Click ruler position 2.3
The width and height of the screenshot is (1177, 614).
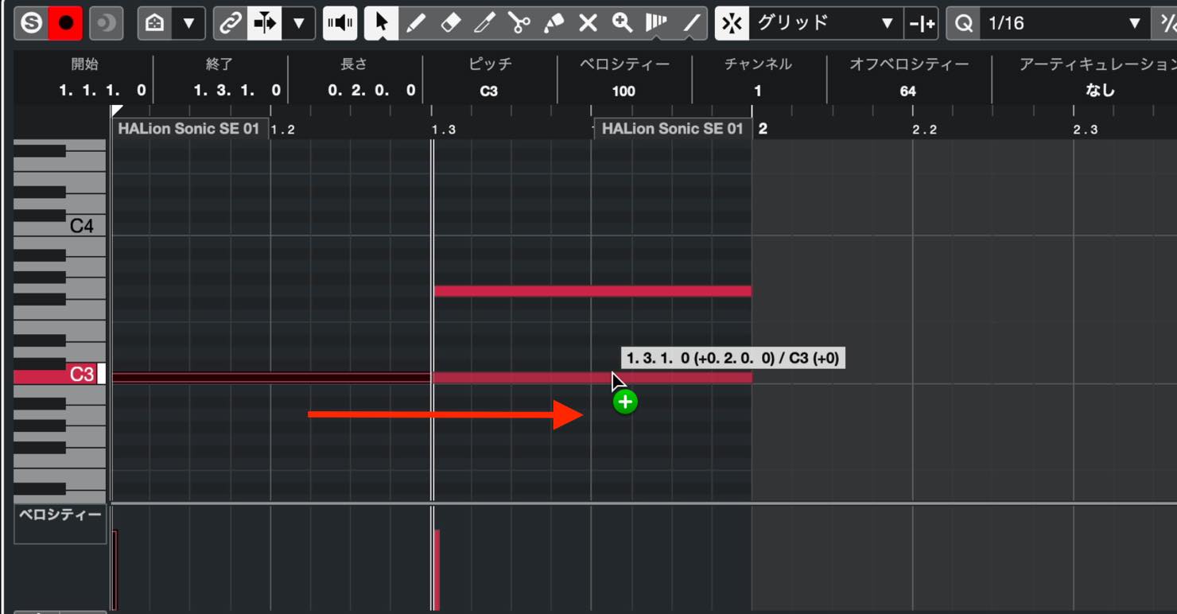coord(1086,130)
